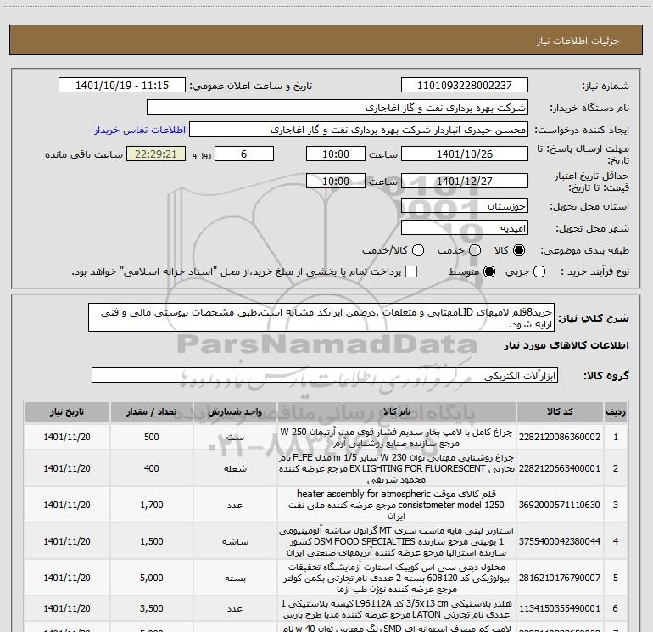Click the request creator field محسن حیدری
This screenshot has width=653, height=632.
coord(359,130)
